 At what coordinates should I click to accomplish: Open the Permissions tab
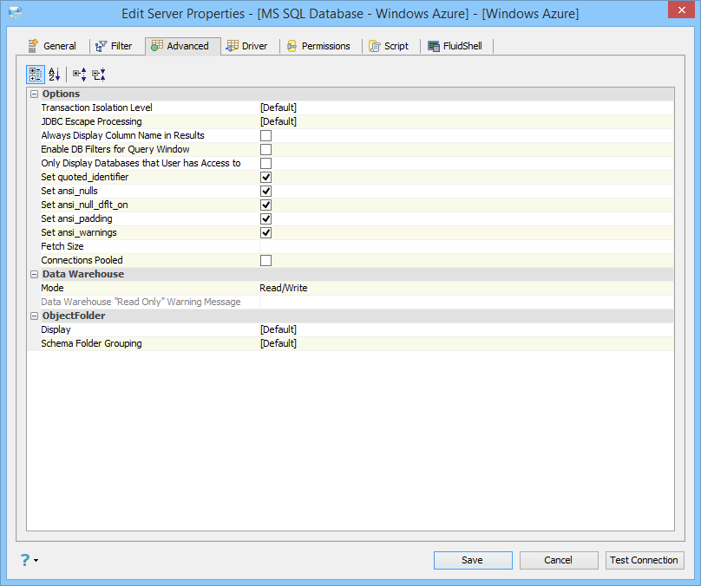318,46
